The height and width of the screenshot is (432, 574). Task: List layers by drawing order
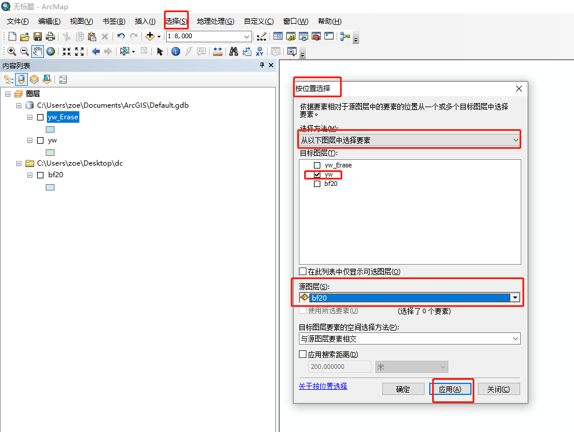tap(9, 79)
